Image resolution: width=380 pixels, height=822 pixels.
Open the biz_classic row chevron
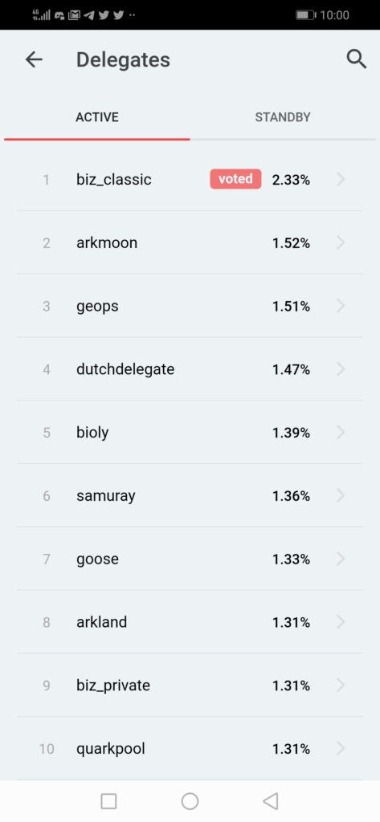point(341,179)
